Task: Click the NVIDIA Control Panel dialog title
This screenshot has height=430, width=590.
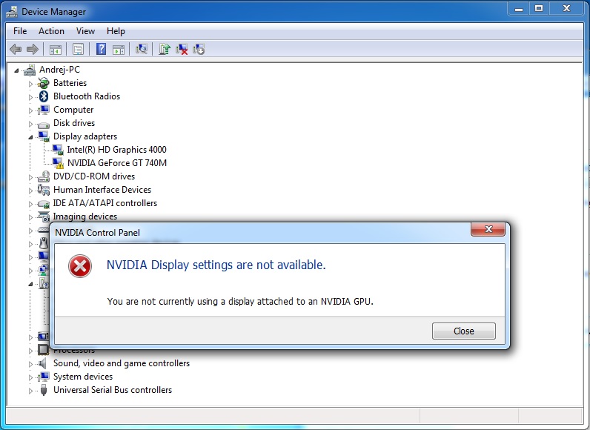Action: coord(97,233)
